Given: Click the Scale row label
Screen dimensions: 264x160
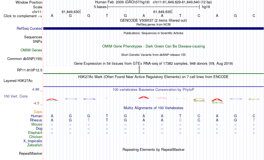Looking at the screenshot, I should pyautogui.click(x=38, y=7).
